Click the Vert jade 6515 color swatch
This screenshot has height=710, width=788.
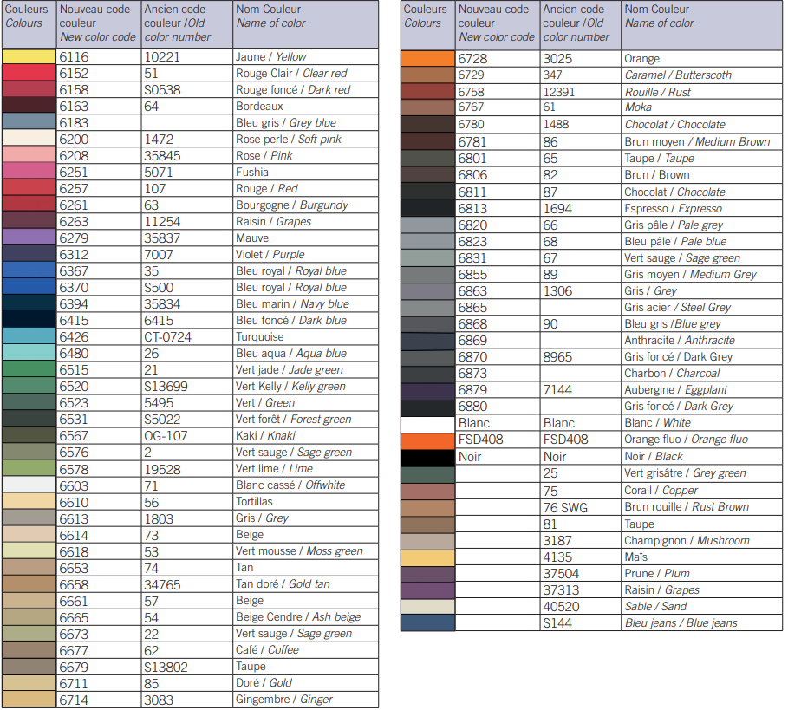pyautogui.click(x=29, y=369)
